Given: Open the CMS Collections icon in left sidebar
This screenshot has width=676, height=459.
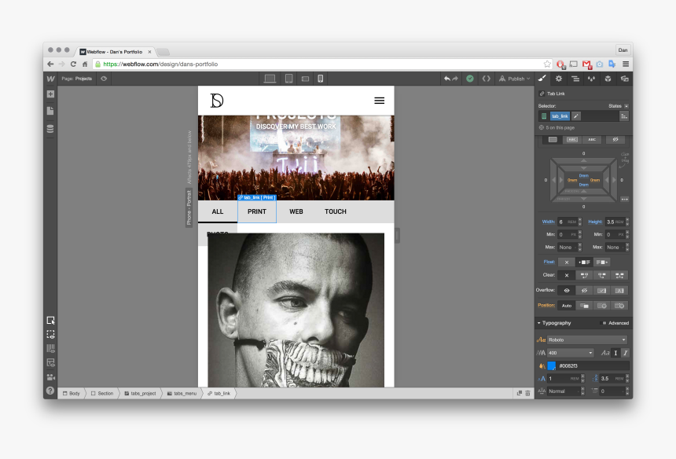Looking at the screenshot, I should (x=50, y=129).
